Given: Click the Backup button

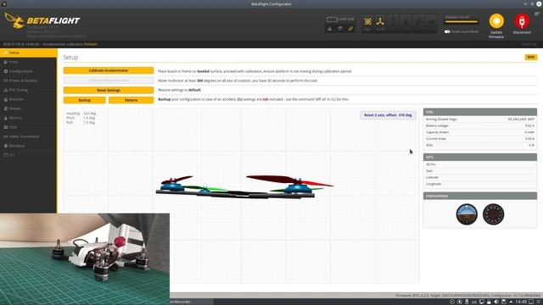Looking at the screenshot, I should 85,100.
